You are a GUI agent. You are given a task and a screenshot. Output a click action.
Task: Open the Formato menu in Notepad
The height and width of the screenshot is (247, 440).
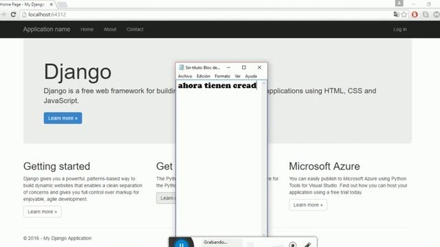(222, 76)
